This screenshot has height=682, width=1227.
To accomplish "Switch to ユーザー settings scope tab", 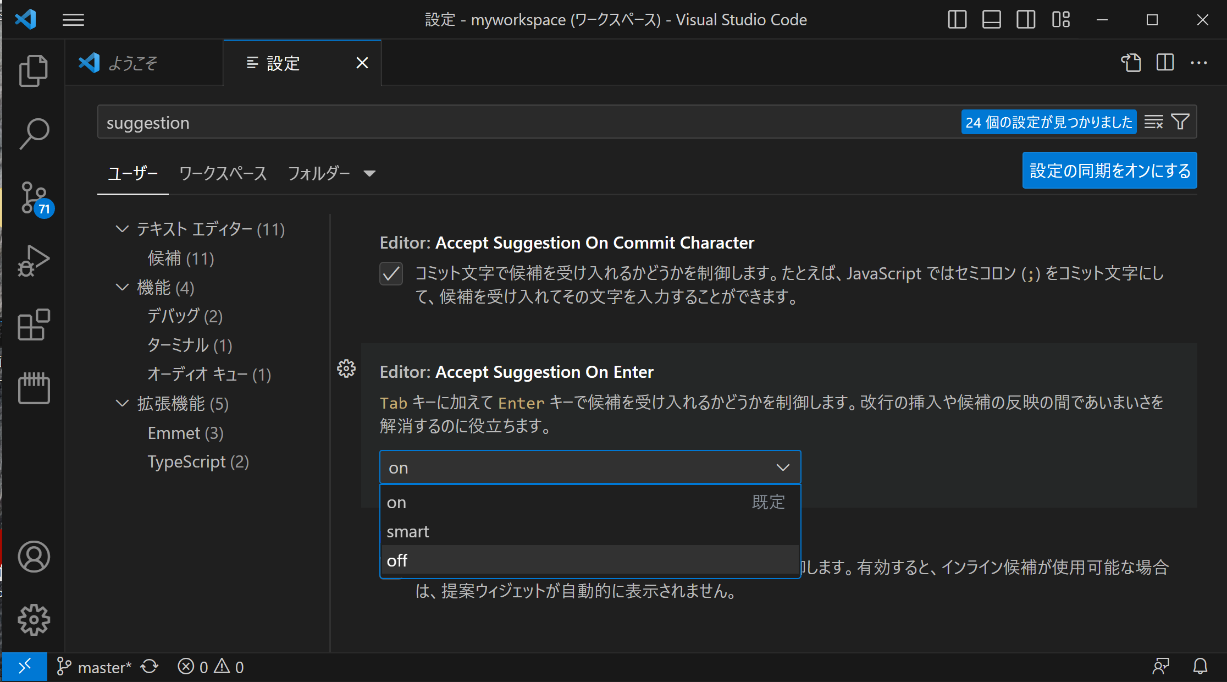I will coord(132,173).
